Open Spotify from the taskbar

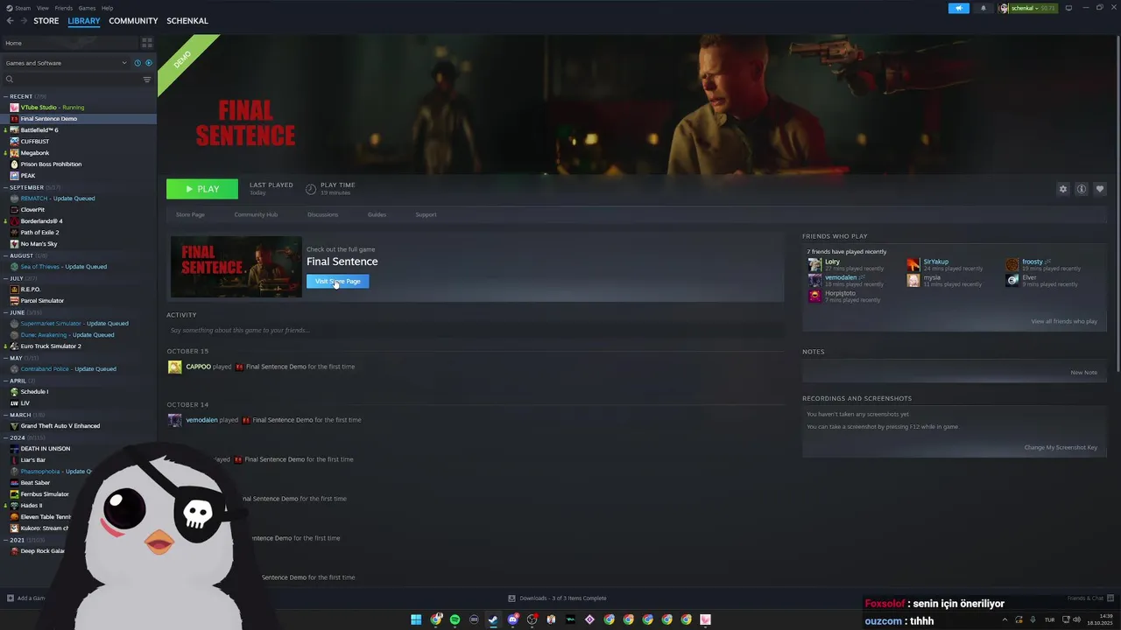click(x=455, y=619)
